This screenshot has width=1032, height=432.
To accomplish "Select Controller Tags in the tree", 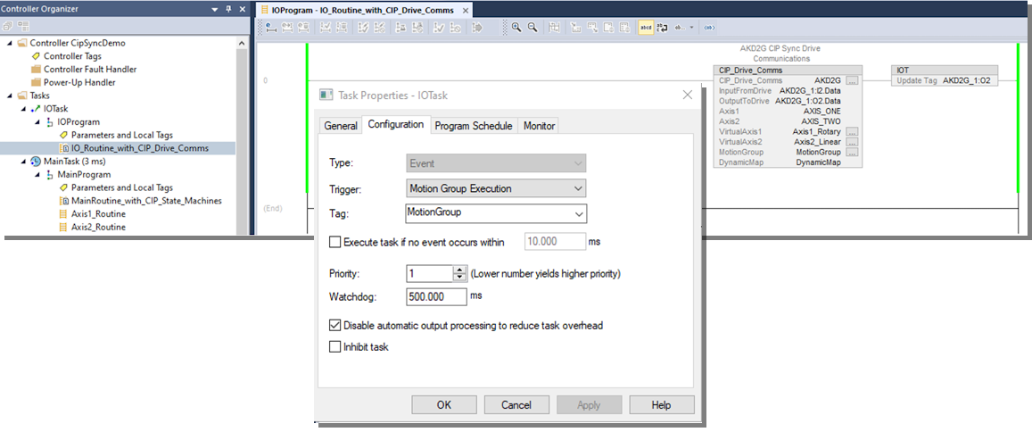I will [72, 56].
